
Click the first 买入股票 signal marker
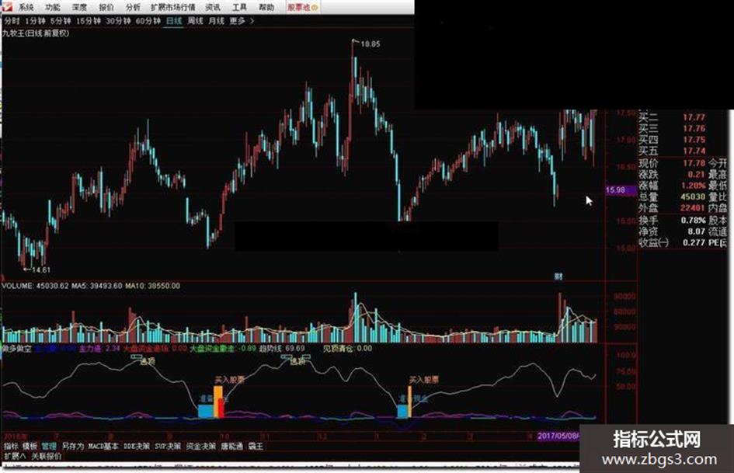point(229,379)
